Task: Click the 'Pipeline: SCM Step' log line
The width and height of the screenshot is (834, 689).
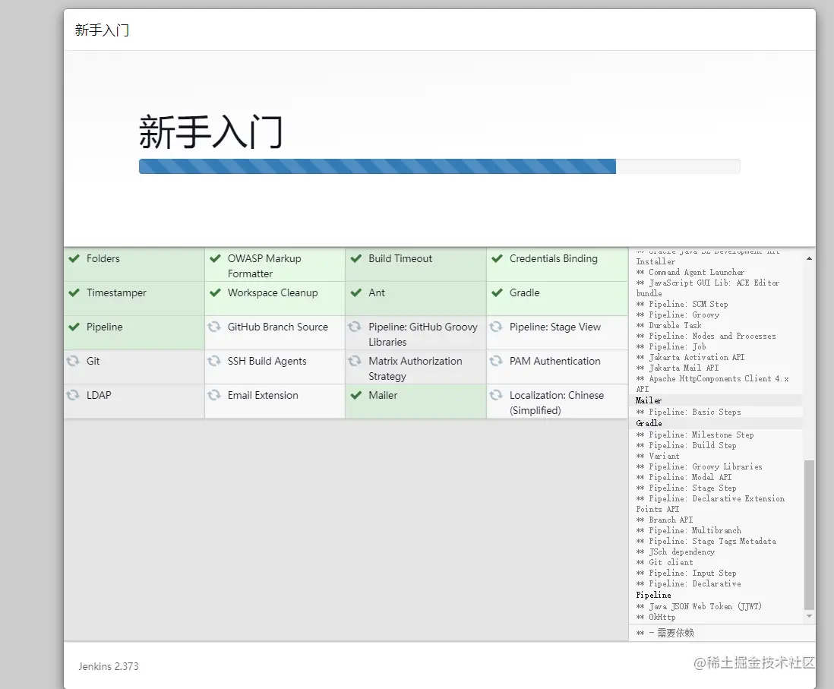Action: point(682,305)
